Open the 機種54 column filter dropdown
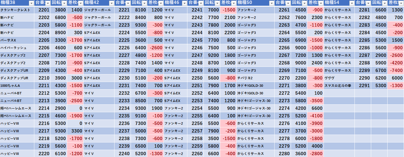404x157 pixels. tap(352, 3)
